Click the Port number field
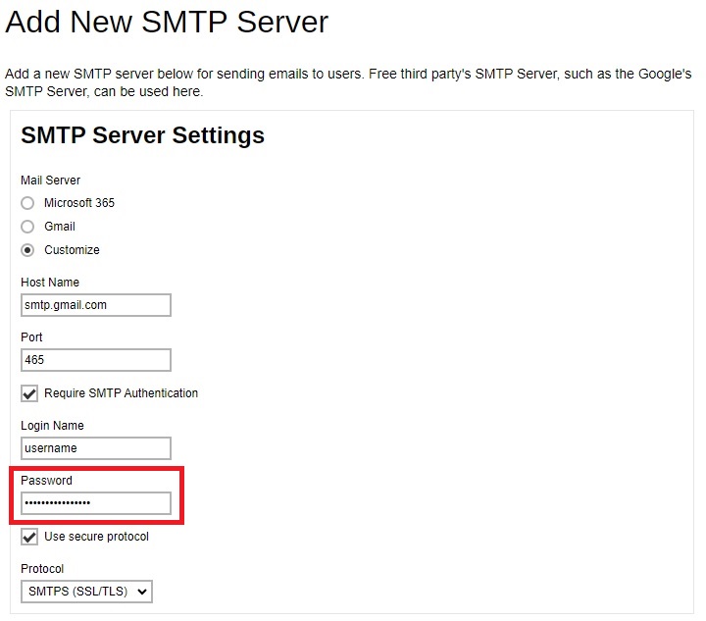This screenshot has height=621, width=706. 96,360
